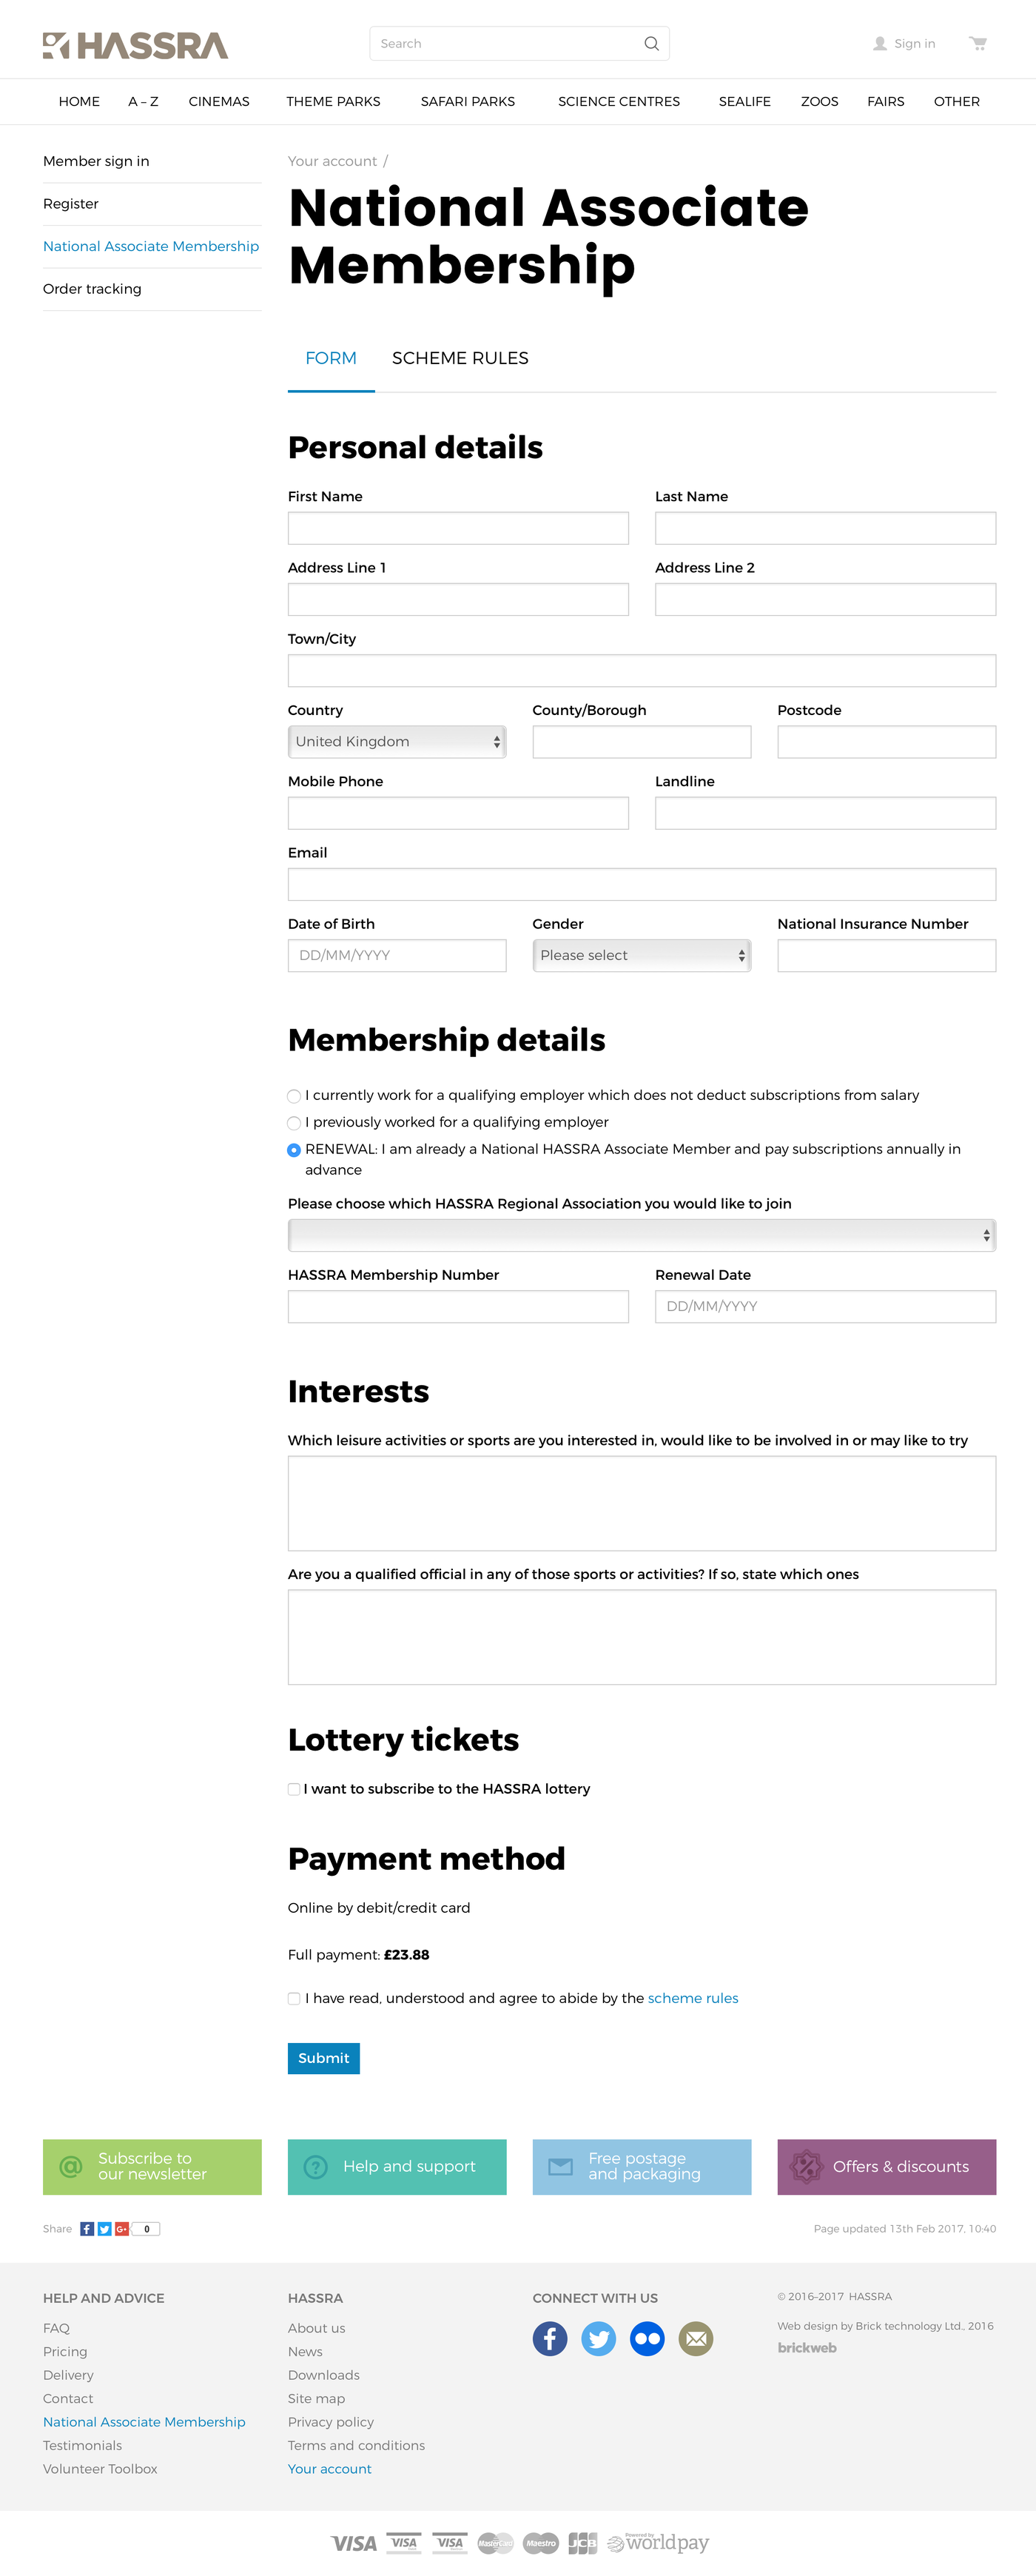Open the Flickr icon in footer
The height and width of the screenshot is (2576, 1036).
tap(647, 2338)
